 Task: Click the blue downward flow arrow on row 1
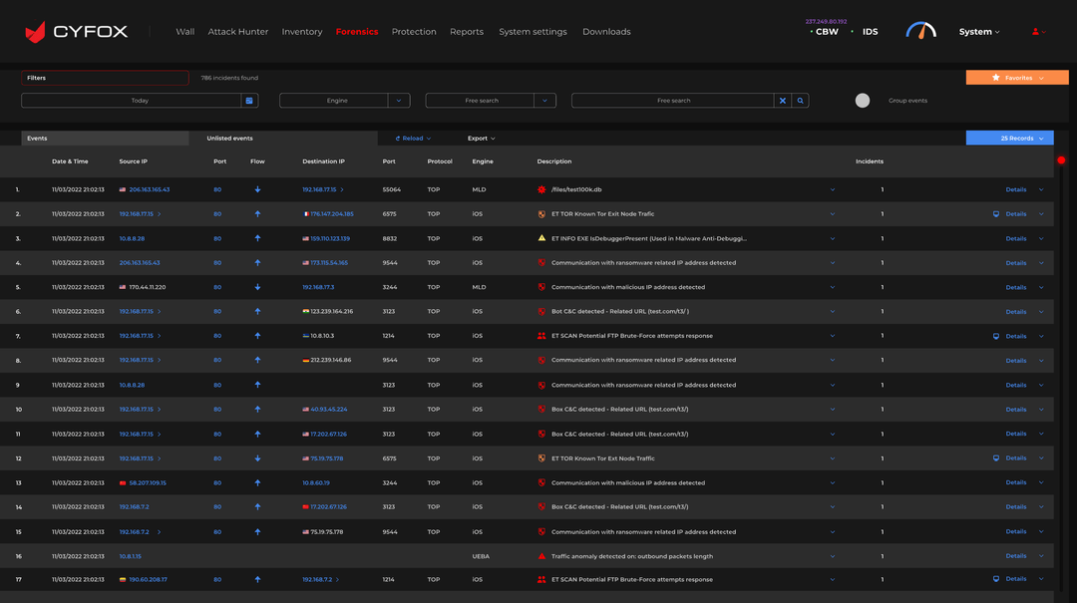point(257,188)
